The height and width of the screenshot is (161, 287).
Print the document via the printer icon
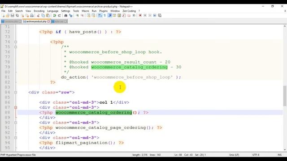[x=32, y=16]
